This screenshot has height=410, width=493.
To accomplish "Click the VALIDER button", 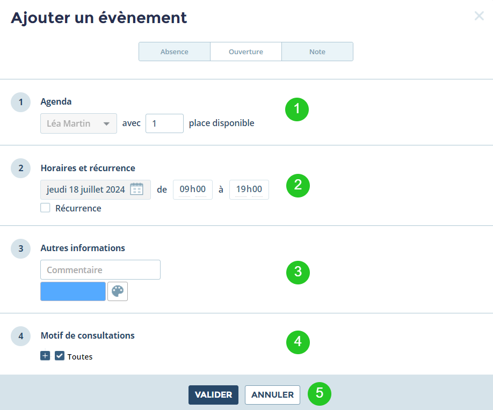I will pos(214,394).
